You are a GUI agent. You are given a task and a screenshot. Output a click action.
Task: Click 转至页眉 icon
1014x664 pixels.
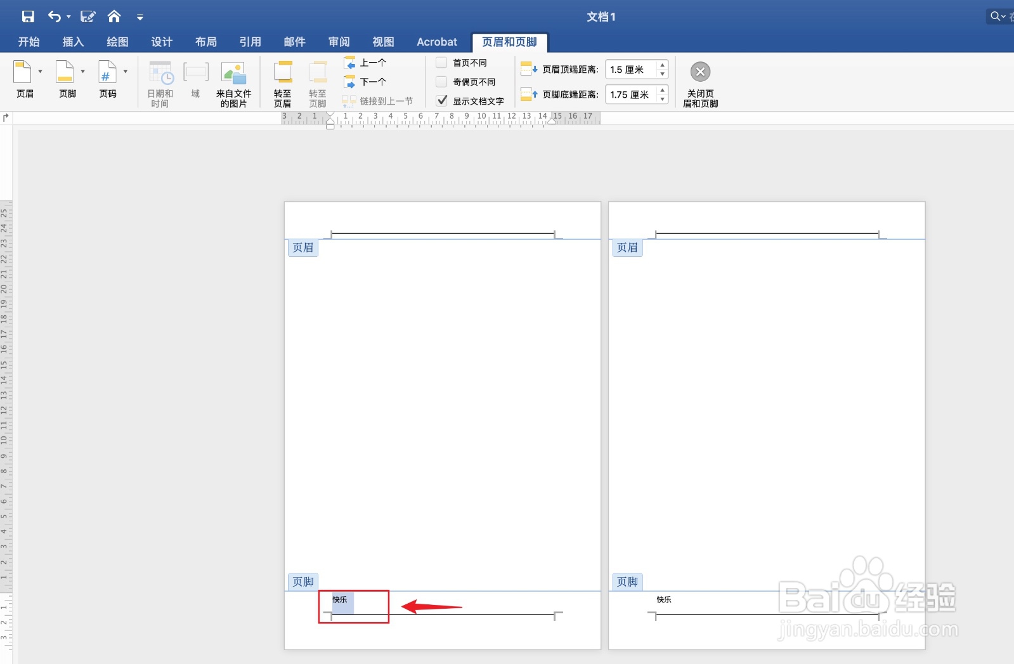(283, 72)
